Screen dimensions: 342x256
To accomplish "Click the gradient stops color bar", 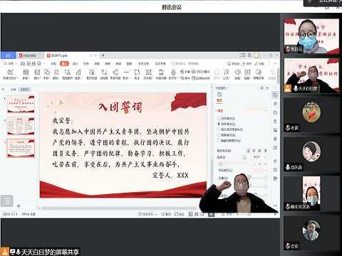I will 237,164.
